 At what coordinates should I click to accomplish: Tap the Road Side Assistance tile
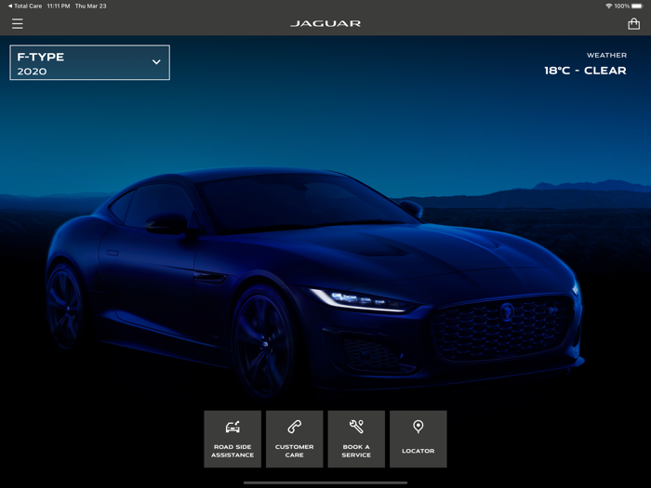pyautogui.click(x=232, y=439)
